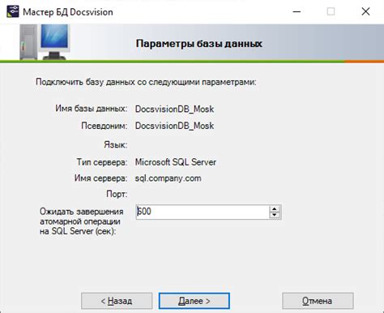Click the Ожидать завершения атомарной операции label
Screen dimensions: 384x313
82,221
